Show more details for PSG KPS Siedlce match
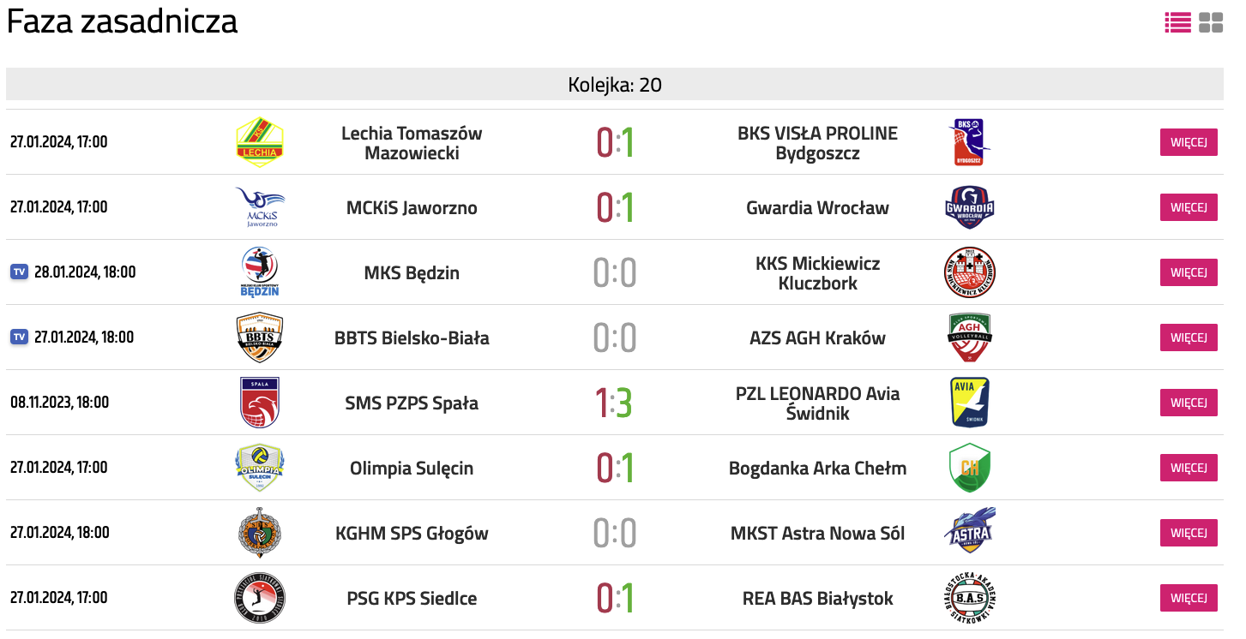The image size is (1246, 639). 1189,598
